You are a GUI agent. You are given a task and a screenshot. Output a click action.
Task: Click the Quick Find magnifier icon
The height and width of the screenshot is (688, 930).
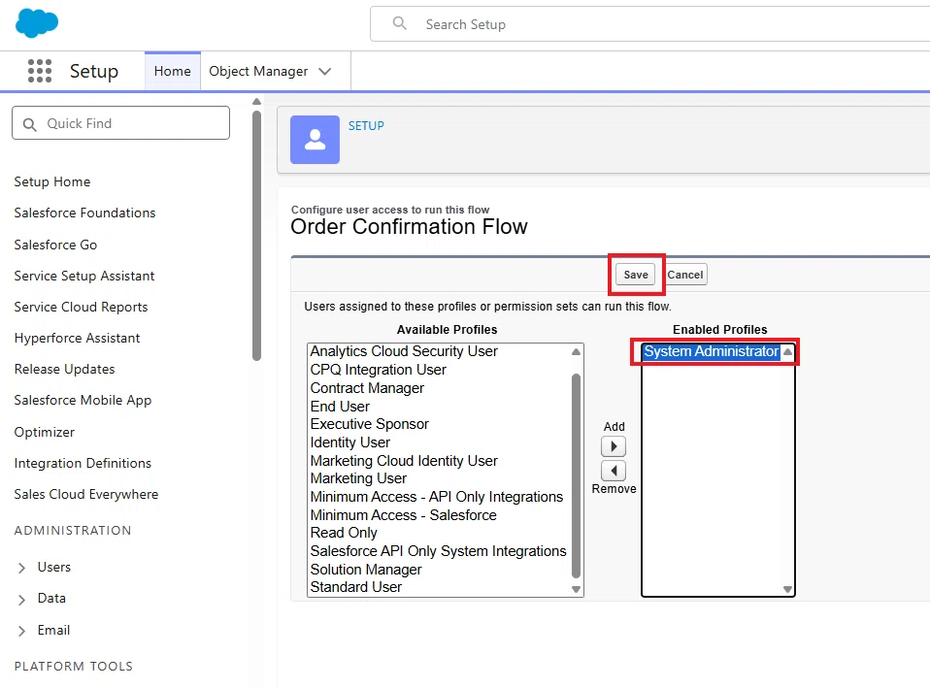pos(30,124)
